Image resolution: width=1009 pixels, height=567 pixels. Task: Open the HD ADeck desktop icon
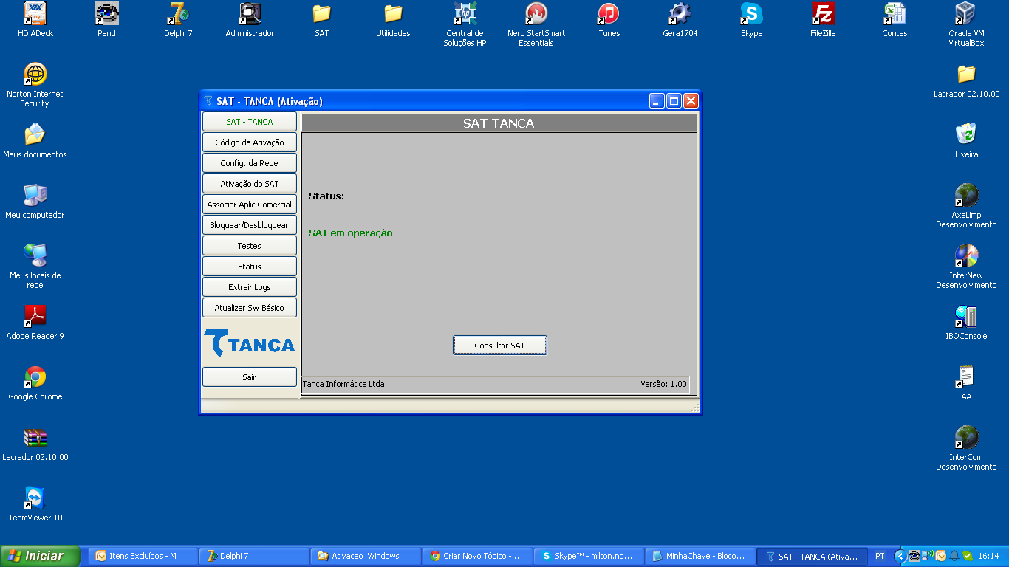pyautogui.click(x=35, y=20)
